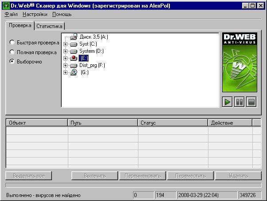Click the Путь column header
Image resolution: width=267 pixels, height=201 pixels.
103,123
